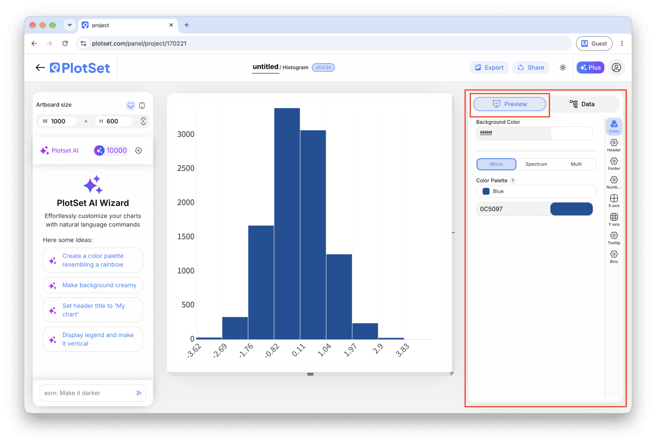Click the v0.0.34 version badge

323,68
